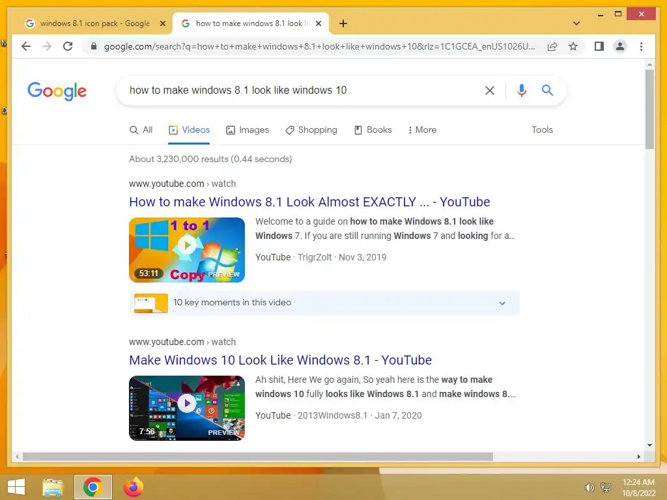The height and width of the screenshot is (500, 667).
Task: Open a new browser tab
Action: [343, 23]
